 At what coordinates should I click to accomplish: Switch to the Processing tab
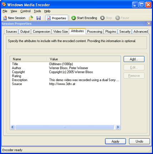[x=95, y=32]
